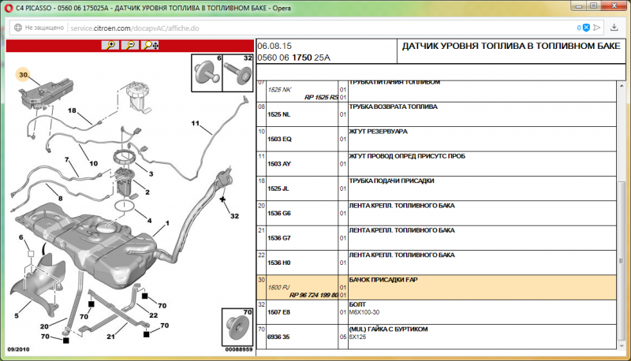
Task: Click parts list scrollbar down arrow
Action: point(624,353)
